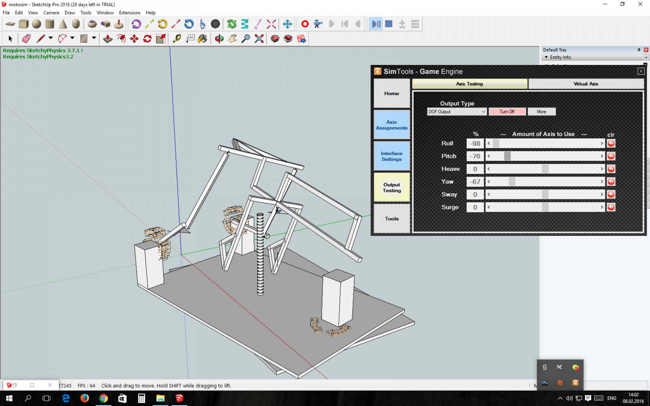Select the SketchyPhysics sphere shape tool
650x406 pixels.
click(x=37, y=24)
